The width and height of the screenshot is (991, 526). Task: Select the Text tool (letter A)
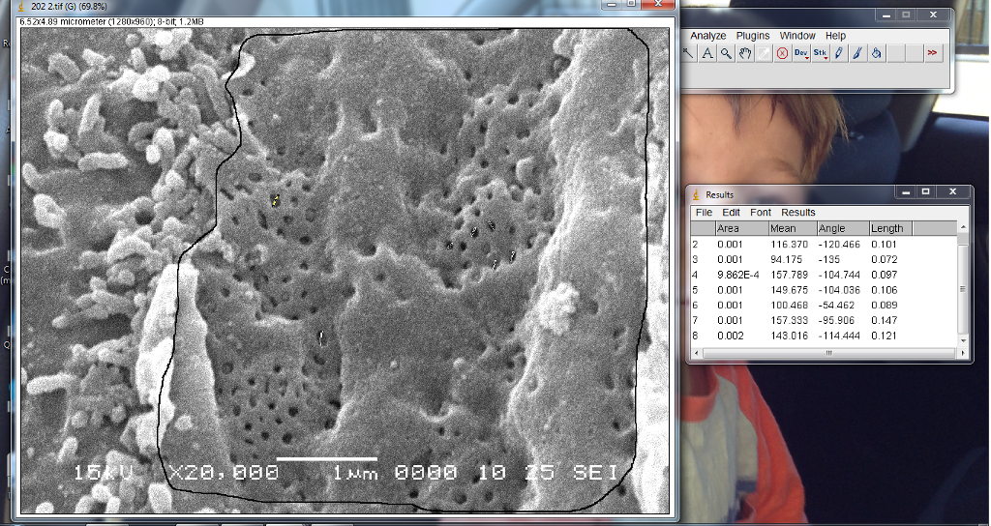click(x=707, y=54)
